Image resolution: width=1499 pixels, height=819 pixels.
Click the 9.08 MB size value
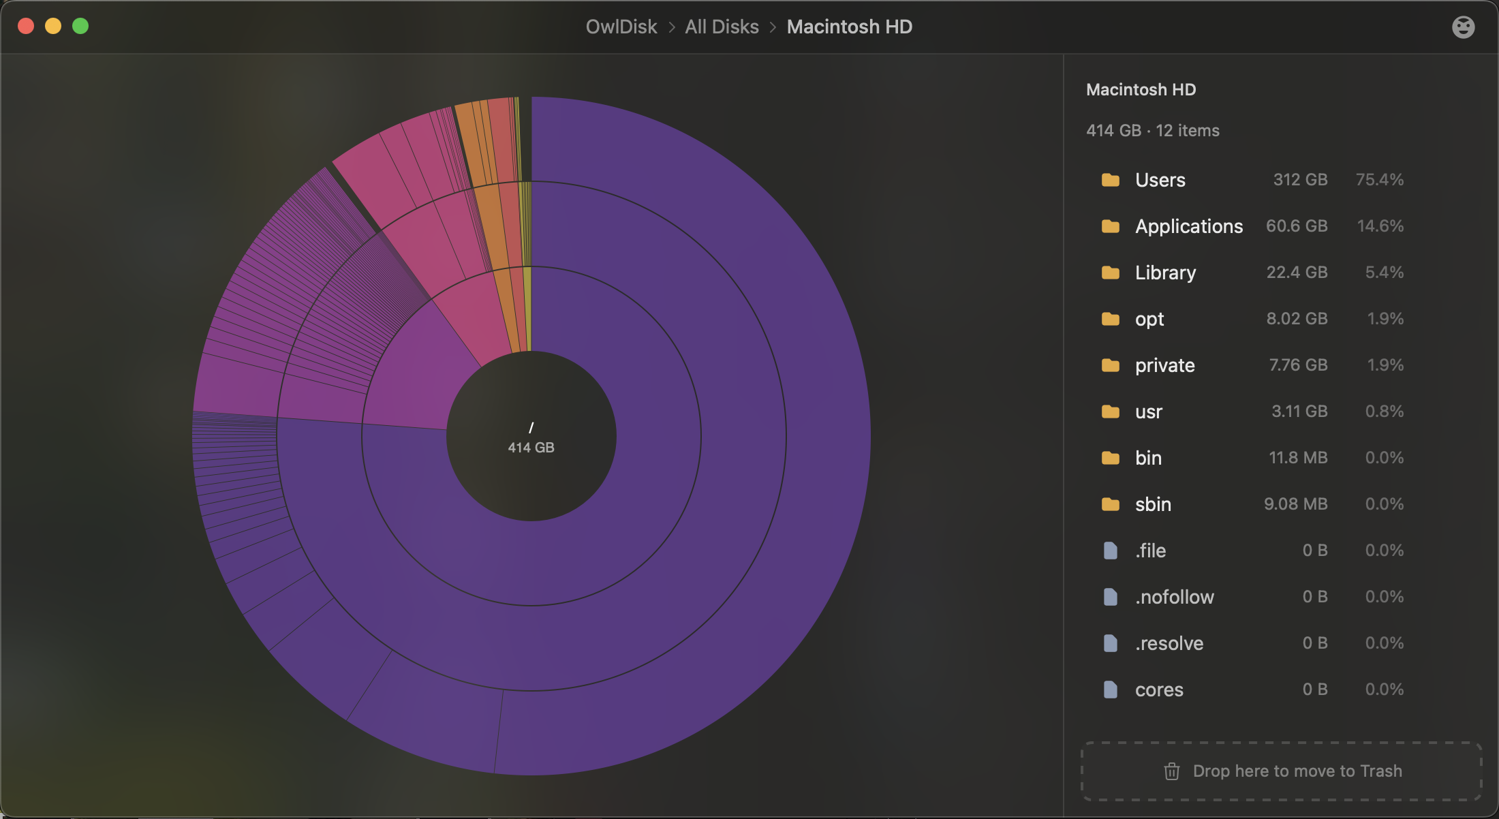point(1295,504)
